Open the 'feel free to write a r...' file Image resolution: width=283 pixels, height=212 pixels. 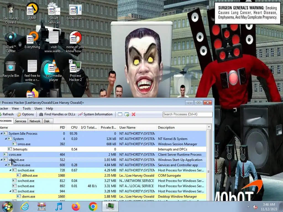point(32,71)
